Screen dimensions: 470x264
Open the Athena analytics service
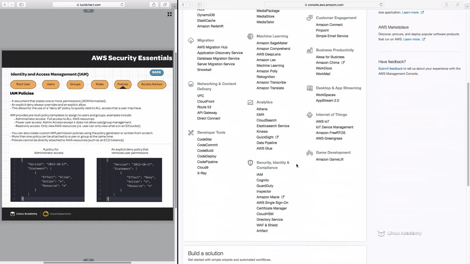click(262, 109)
